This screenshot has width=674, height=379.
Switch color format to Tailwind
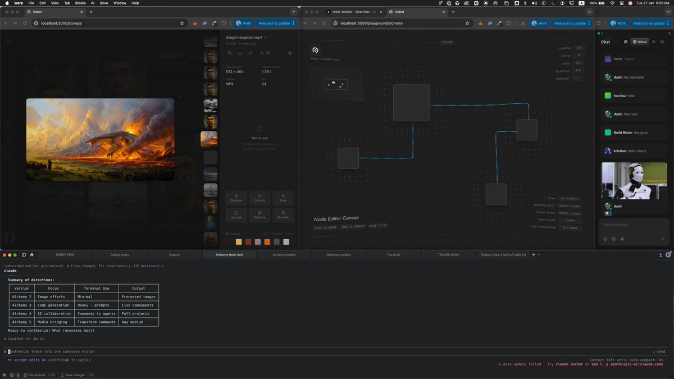pos(277,234)
